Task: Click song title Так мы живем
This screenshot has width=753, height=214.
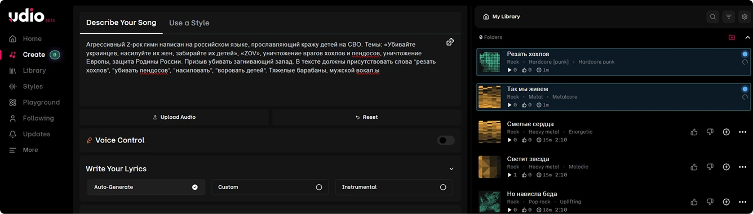Action: (x=527, y=89)
